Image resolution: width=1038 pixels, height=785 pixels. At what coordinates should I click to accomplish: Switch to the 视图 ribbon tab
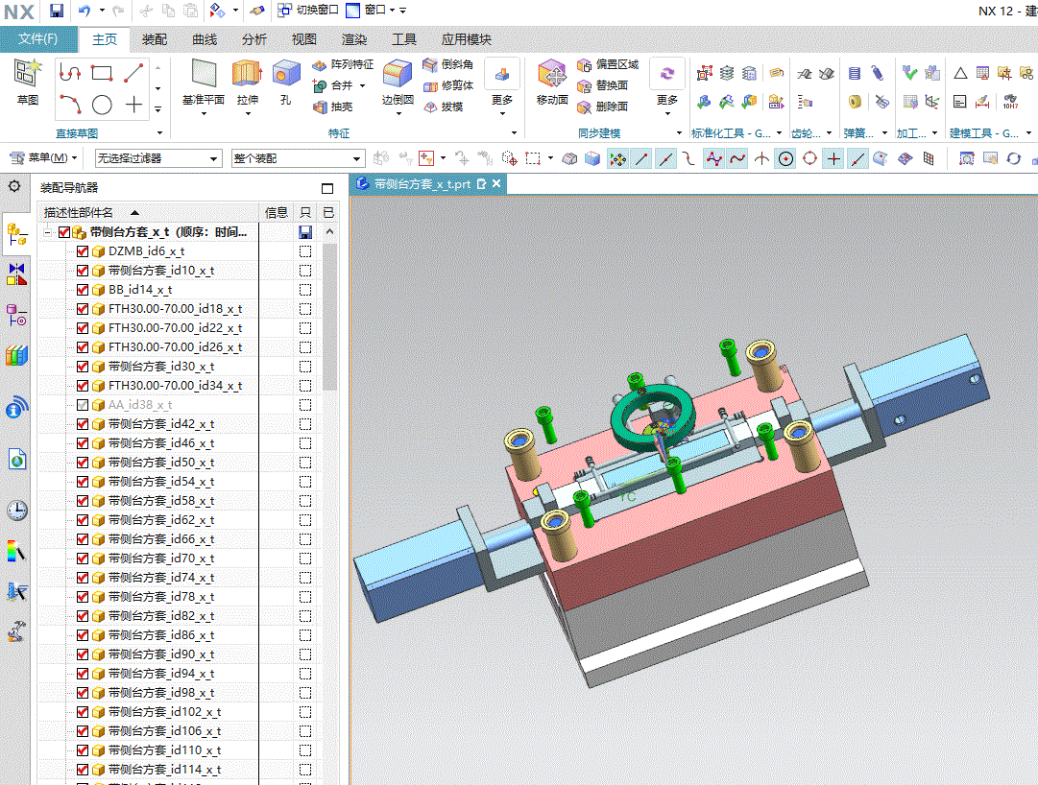click(x=303, y=39)
